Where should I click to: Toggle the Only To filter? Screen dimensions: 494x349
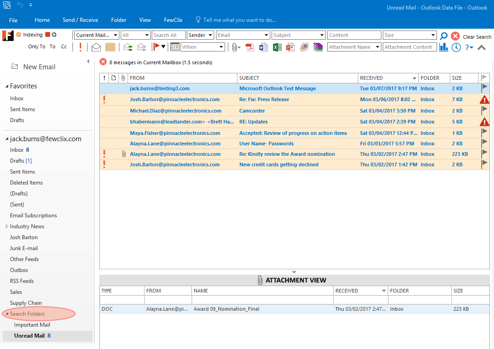tap(36, 46)
